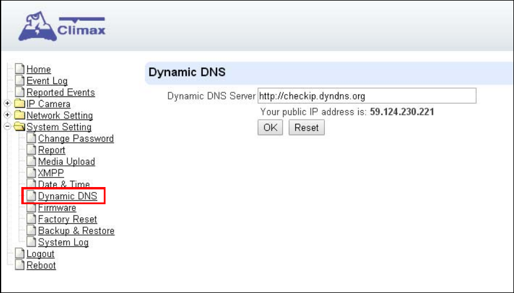The width and height of the screenshot is (514, 293).
Task: Open the Backup & Restore link
Action: click(76, 230)
